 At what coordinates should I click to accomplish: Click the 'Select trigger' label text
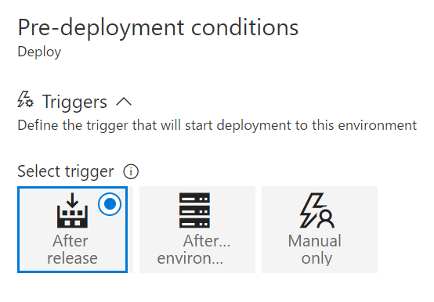pos(66,171)
